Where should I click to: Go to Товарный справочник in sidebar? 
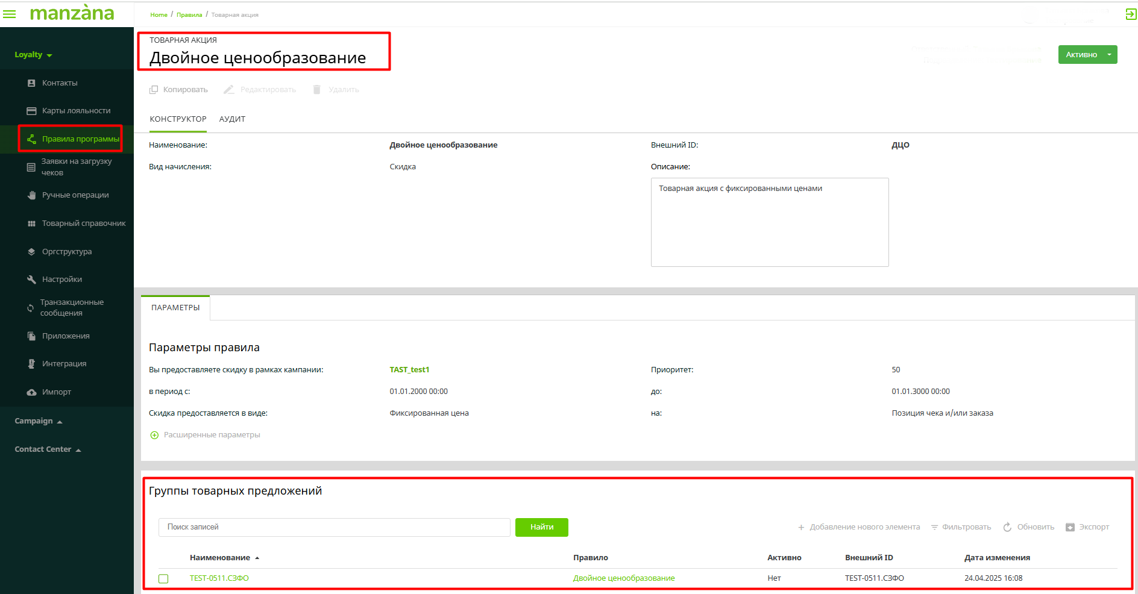[83, 224]
